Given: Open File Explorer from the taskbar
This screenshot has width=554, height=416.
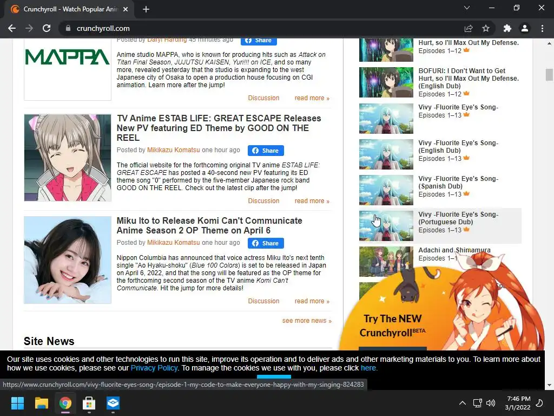Looking at the screenshot, I should click(x=41, y=403).
